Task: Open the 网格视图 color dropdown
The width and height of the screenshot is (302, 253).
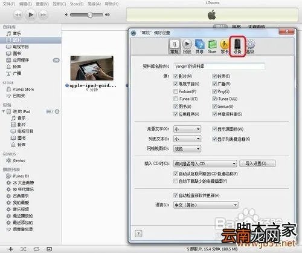Action: point(187,149)
